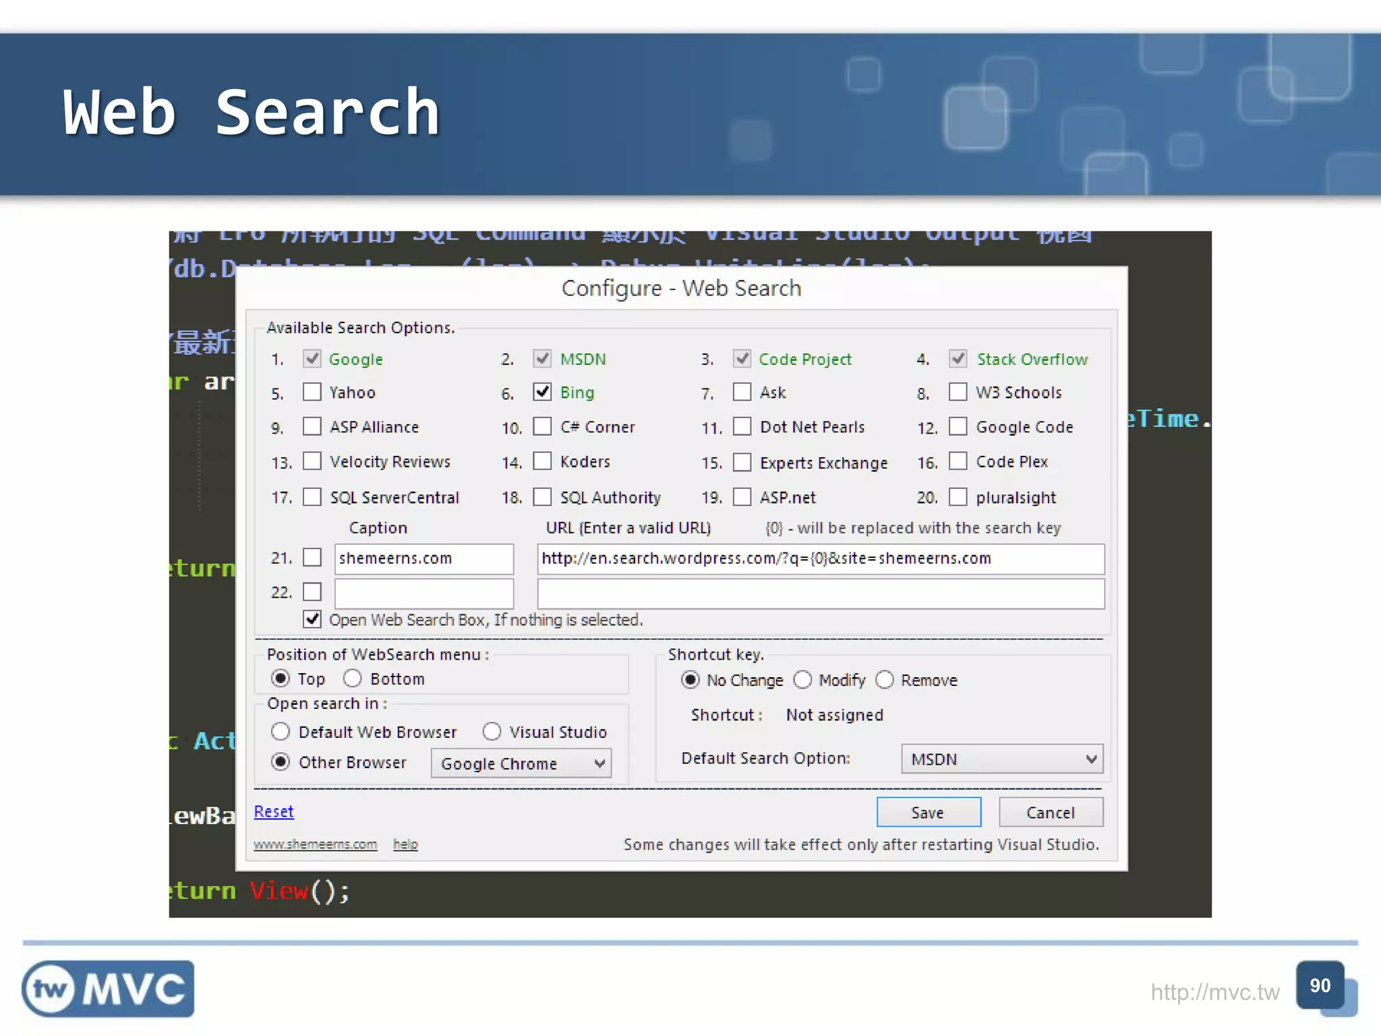Uncheck the Bing search option
The image size is (1381, 1036).
click(x=542, y=392)
